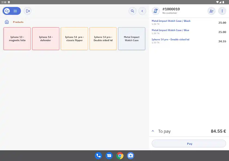Click the logout exit icon
This screenshot has height=161, width=229.
27,11
